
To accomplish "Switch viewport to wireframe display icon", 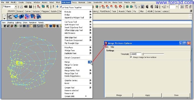I will point(47,26).
